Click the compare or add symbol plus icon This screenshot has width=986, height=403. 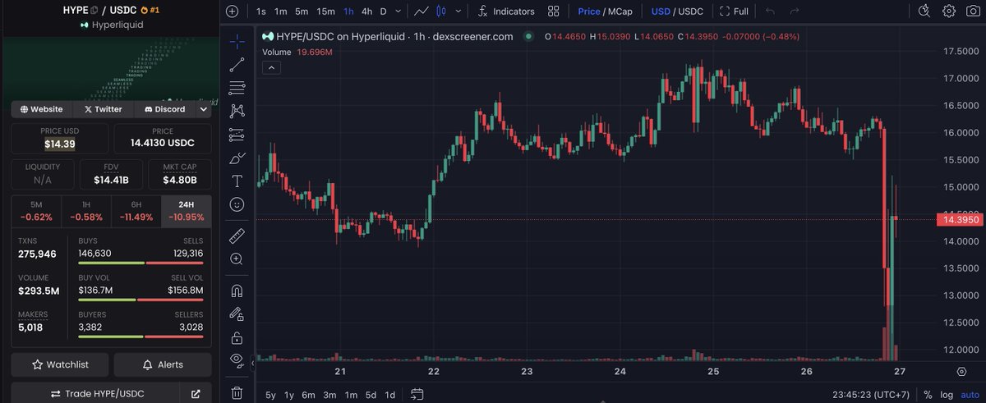pyautogui.click(x=233, y=11)
